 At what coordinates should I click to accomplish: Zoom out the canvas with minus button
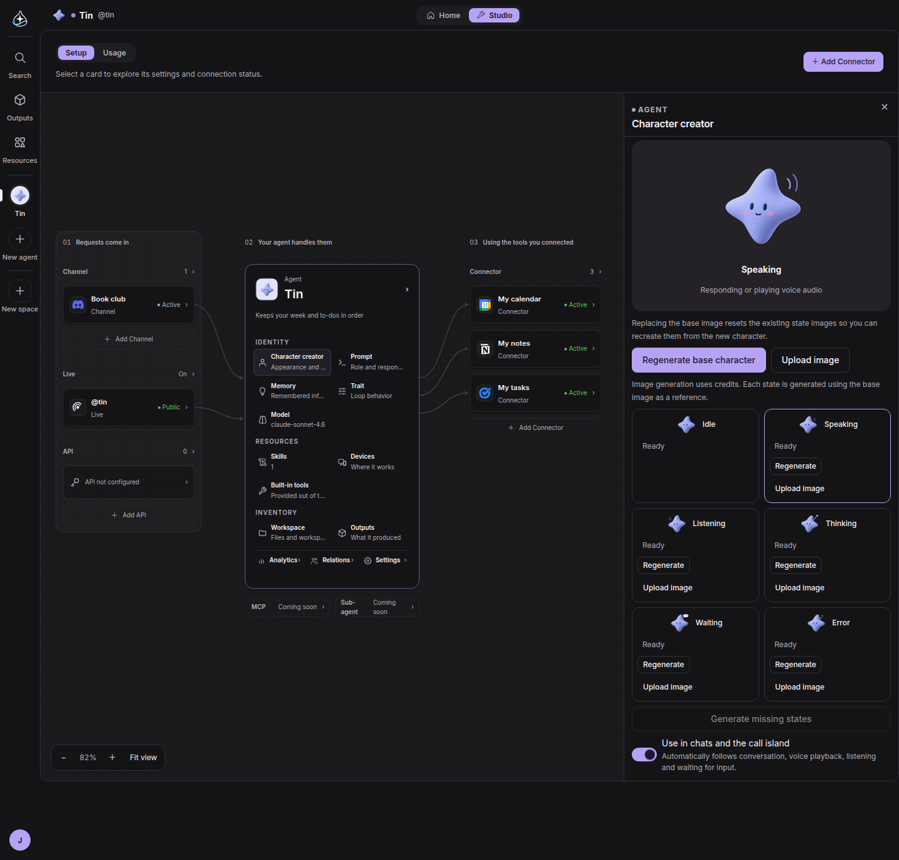coord(64,758)
